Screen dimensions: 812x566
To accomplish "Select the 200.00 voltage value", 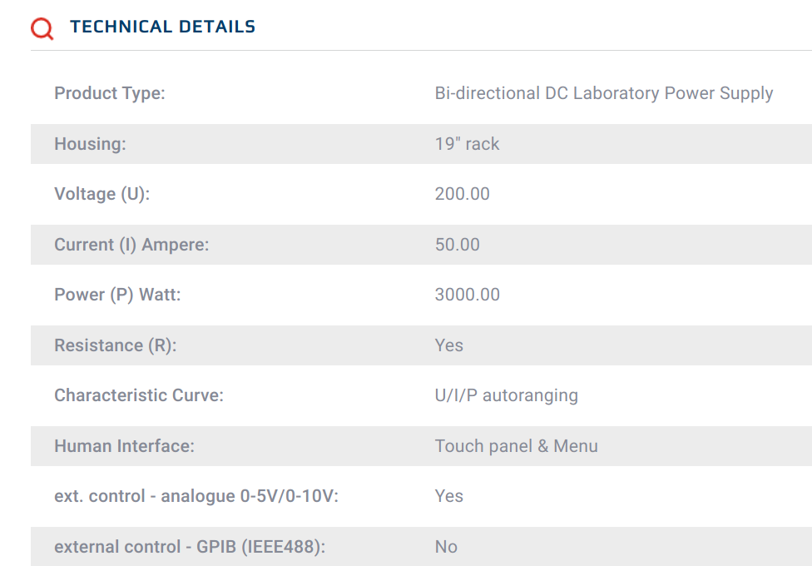I will [463, 194].
